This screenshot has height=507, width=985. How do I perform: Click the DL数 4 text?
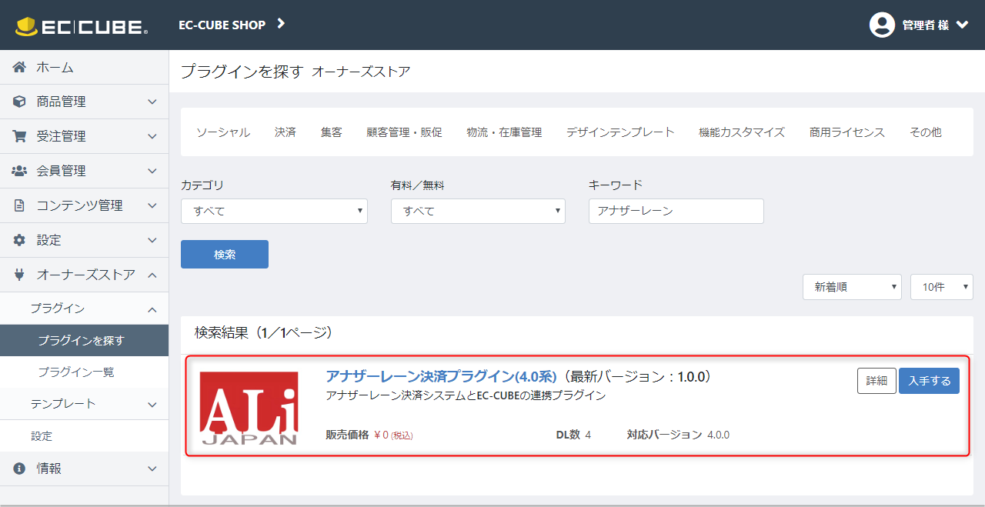tap(573, 435)
